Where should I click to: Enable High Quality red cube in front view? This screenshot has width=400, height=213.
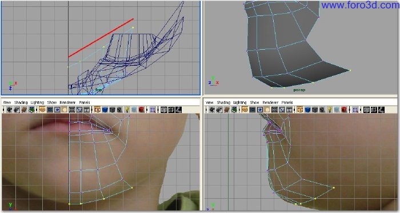coord(142,110)
